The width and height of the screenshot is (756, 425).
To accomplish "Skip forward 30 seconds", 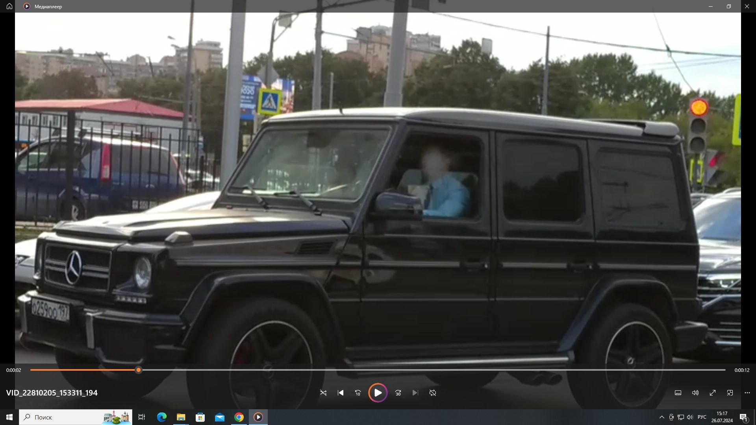I will 398,393.
